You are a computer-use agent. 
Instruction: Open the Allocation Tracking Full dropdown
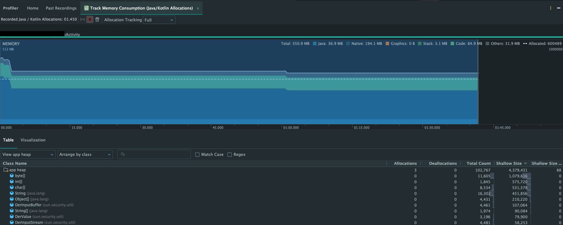(x=159, y=20)
